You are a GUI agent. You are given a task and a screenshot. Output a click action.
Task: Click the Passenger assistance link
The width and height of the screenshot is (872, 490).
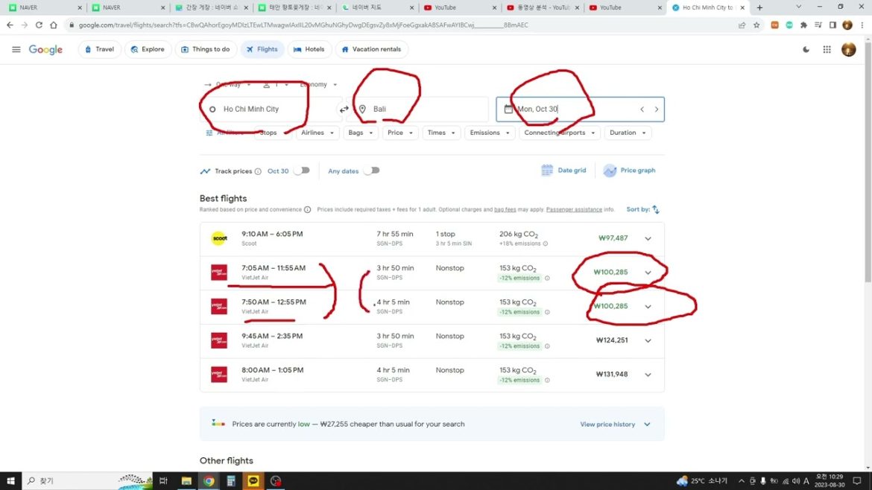coord(574,210)
